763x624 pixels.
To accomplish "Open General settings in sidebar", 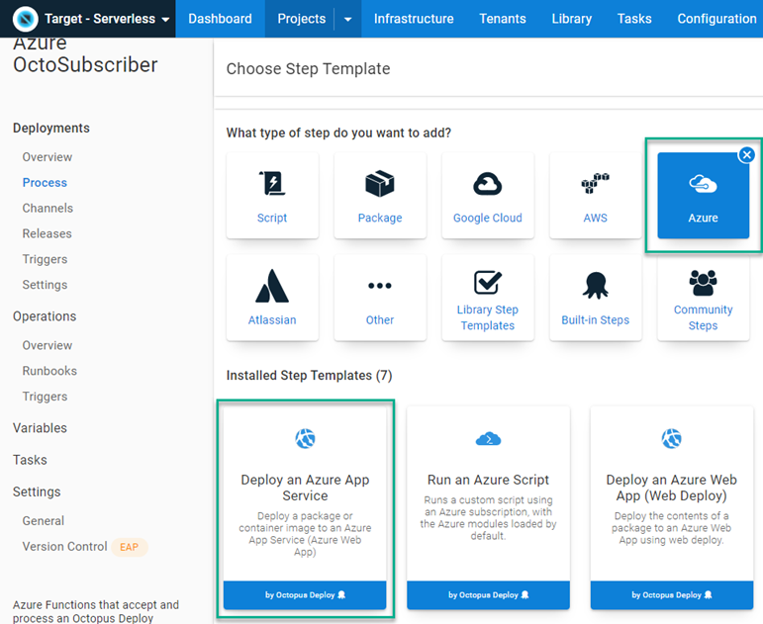I will tap(44, 521).
